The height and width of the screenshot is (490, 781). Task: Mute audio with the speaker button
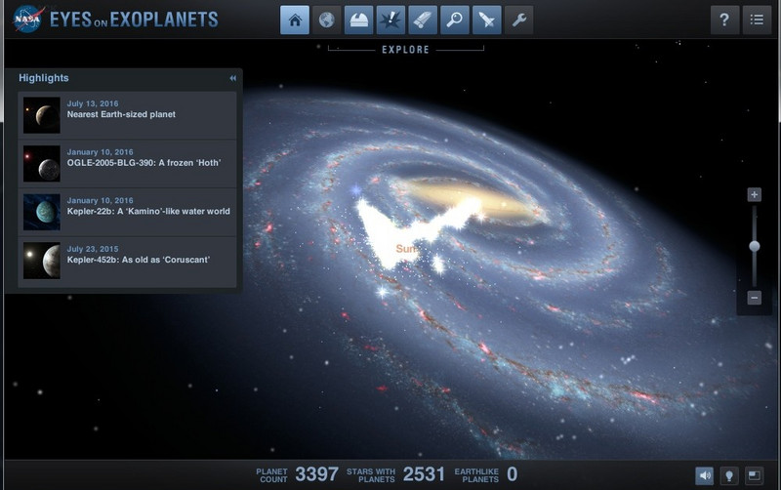click(704, 475)
